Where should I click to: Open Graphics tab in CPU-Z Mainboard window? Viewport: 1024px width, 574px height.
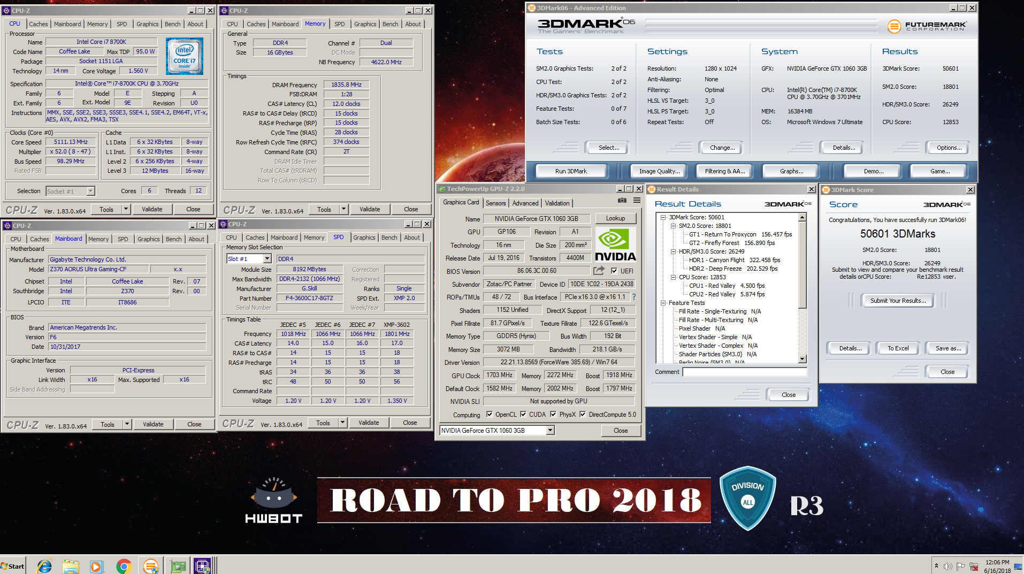148,239
